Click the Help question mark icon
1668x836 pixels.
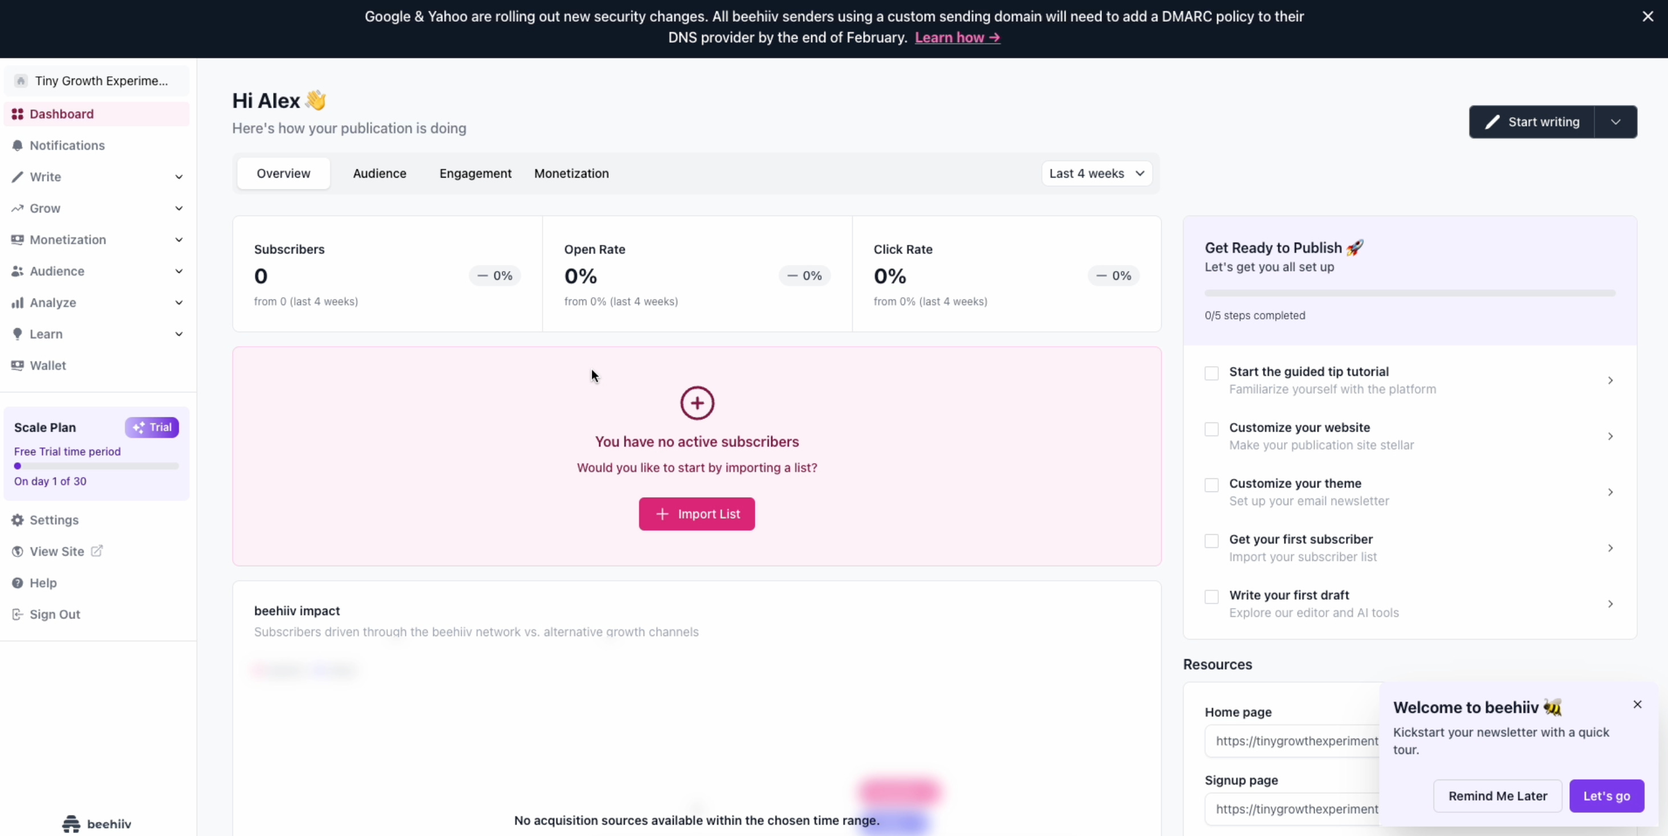[18, 583]
